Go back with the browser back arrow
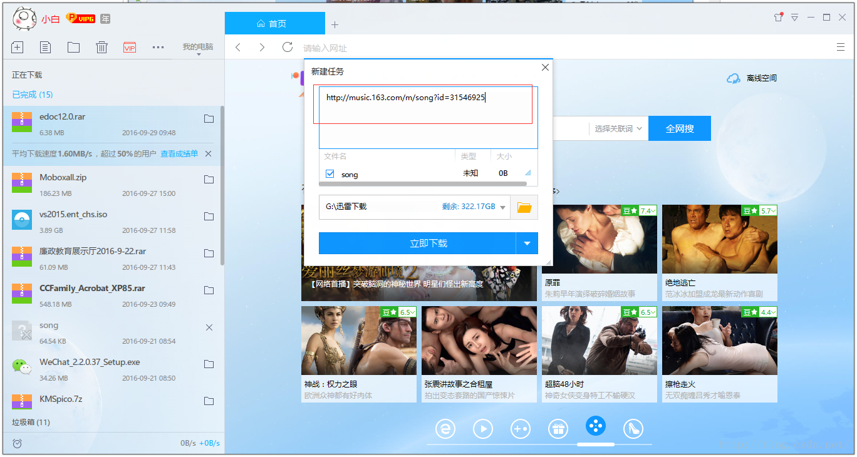Viewport: 857px width, 457px height. point(238,48)
